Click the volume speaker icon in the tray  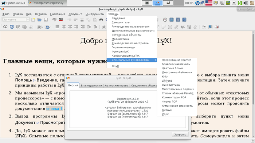click(x=246, y=3)
